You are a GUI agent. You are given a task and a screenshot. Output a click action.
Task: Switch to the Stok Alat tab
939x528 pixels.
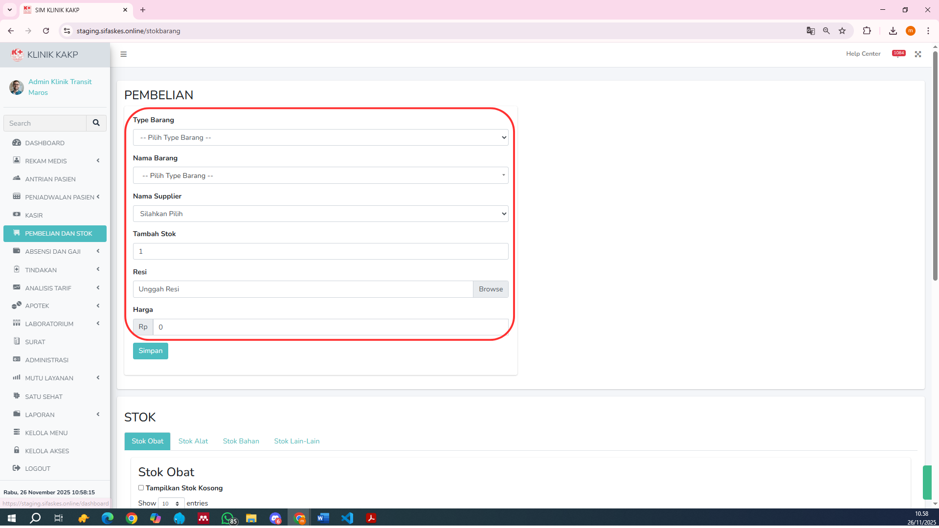[x=193, y=441]
